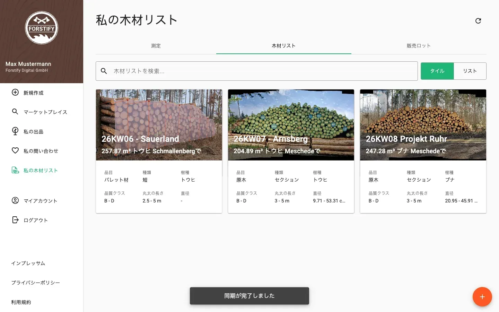
Task: Open 私の問い合わせ in the sidebar
Action: point(42,151)
